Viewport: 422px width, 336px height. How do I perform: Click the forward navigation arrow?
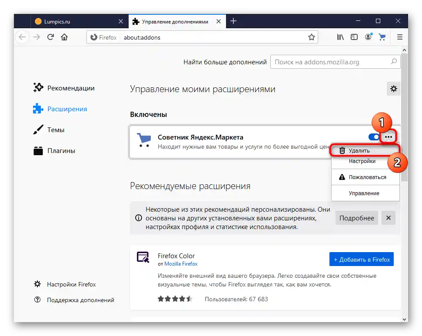click(x=37, y=37)
